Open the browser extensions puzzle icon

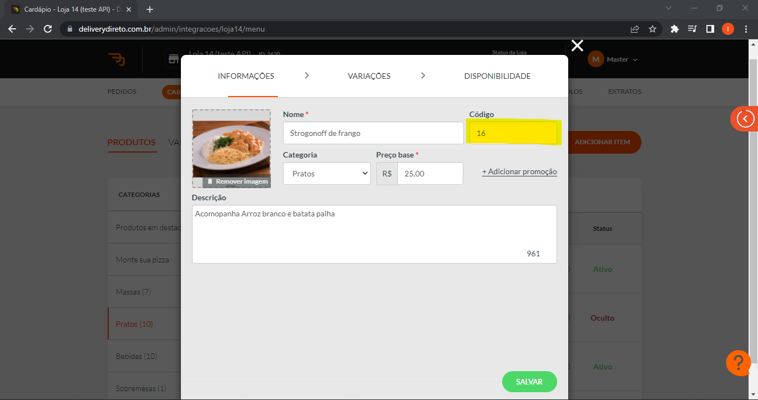pos(675,29)
